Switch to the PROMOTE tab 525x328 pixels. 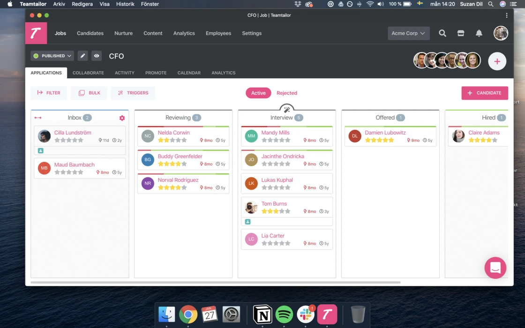(x=156, y=73)
